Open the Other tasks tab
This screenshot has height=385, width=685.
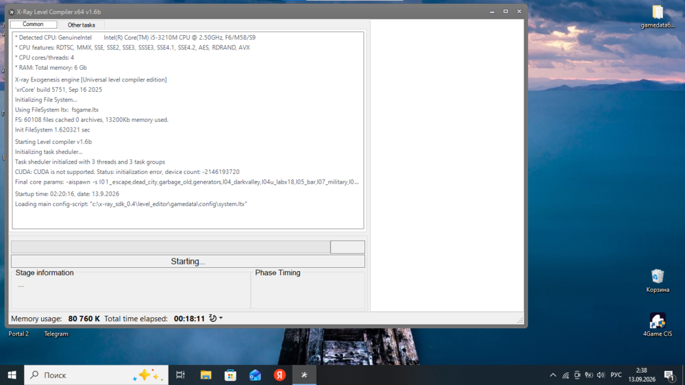pyautogui.click(x=82, y=25)
